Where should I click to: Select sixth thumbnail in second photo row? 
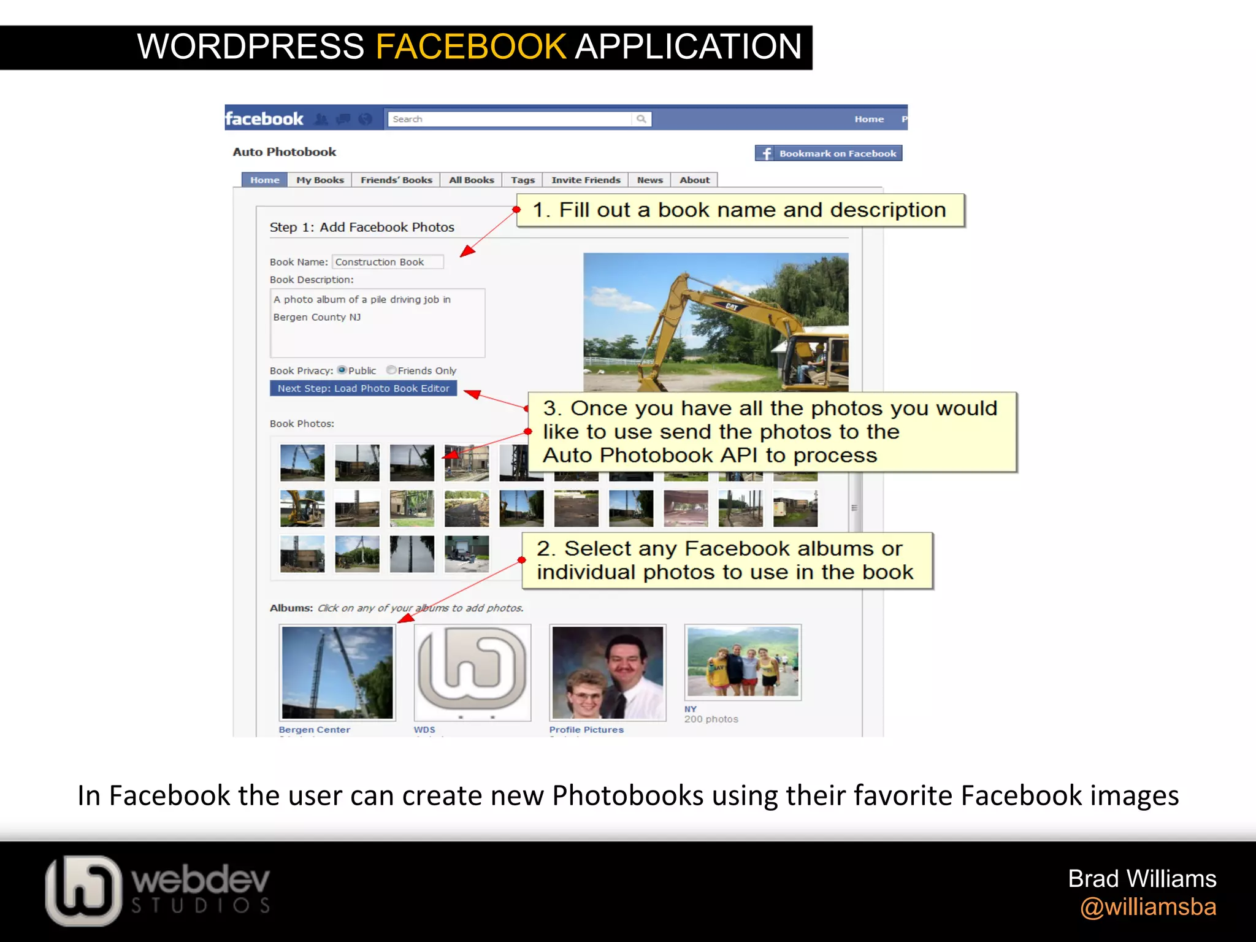tap(576, 508)
